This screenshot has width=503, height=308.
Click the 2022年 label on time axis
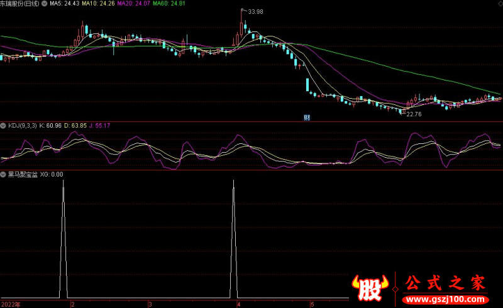tap(11, 304)
